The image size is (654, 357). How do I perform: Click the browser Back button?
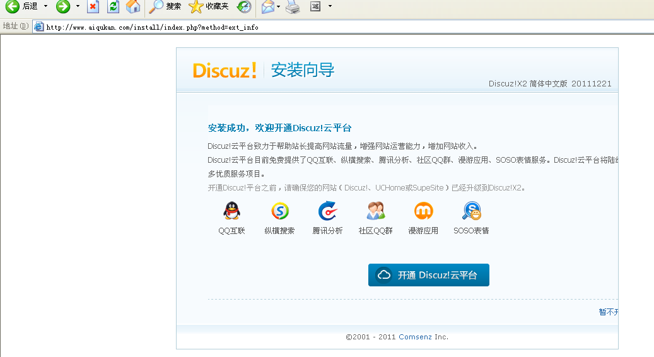coord(21,6)
